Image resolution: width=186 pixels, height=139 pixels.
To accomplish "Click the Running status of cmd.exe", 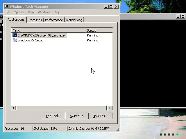I will click(93, 35).
